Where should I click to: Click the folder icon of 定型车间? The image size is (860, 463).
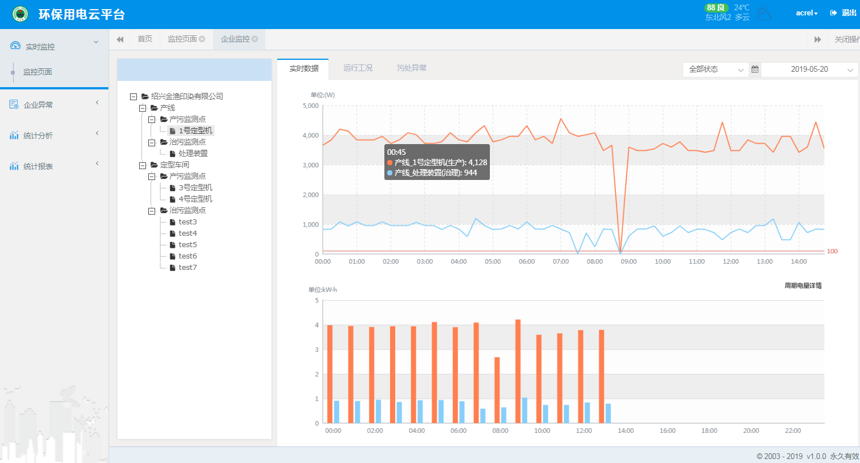tap(154, 165)
